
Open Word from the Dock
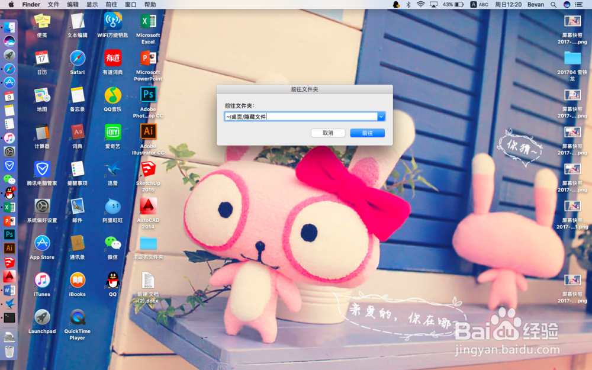click(9, 290)
